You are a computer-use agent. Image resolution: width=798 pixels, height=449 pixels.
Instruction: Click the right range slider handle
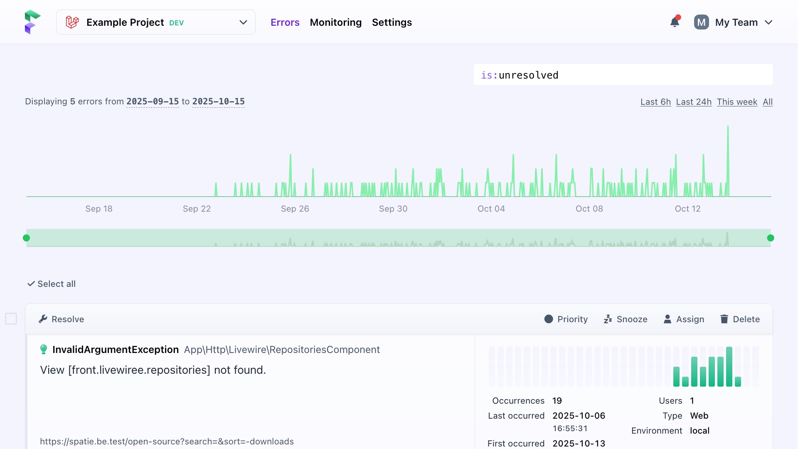771,238
